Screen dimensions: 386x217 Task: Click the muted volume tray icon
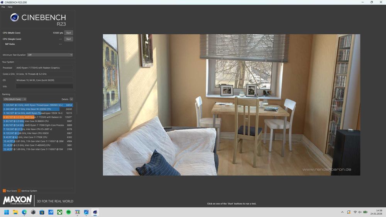point(360,212)
